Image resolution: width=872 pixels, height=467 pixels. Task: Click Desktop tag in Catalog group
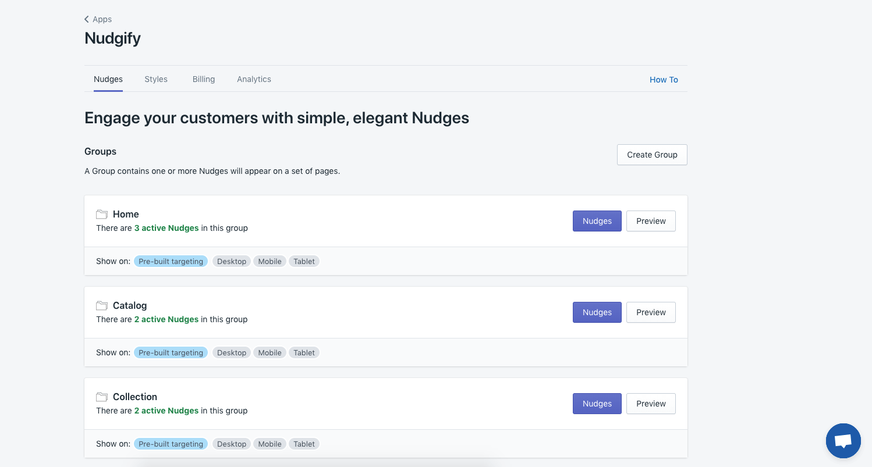click(232, 352)
